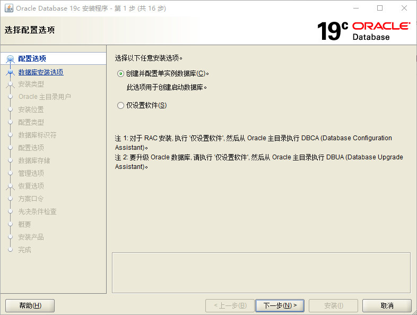Click the 选择配置选项 page heading
Viewport: 417px width, 315px height.
click(x=30, y=30)
